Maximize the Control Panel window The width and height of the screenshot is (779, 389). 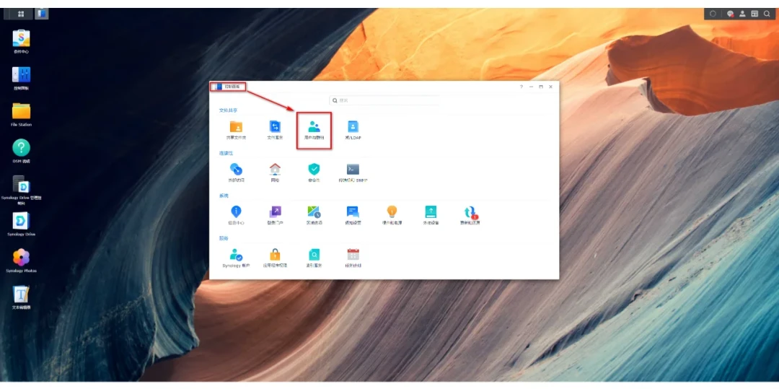541,87
